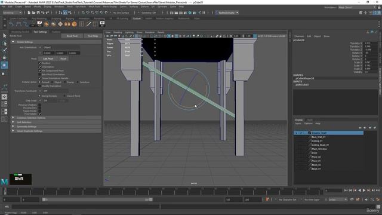
Task: Choose the Paint selection tool
Action: [x=4, y=50]
